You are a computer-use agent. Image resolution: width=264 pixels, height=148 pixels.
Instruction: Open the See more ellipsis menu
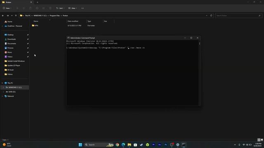(82, 8)
